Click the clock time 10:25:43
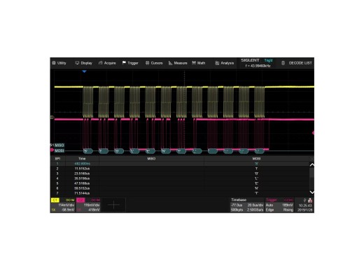Viewport: 364px width, 266px height. click(305, 206)
